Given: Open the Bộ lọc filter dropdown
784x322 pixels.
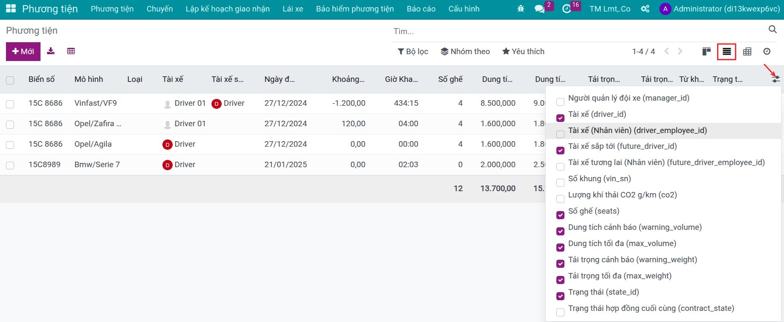Looking at the screenshot, I should tap(413, 52).
